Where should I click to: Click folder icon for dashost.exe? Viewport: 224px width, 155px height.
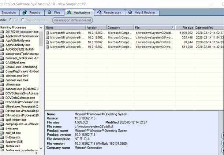(2, 89)
